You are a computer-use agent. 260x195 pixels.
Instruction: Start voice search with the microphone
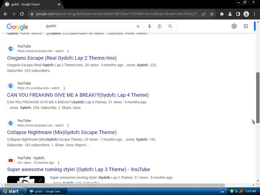pyautogui.click(x=149, y=26)
